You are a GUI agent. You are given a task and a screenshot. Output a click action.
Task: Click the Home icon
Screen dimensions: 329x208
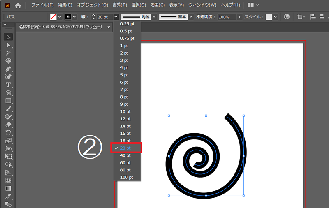coord(18,5)
